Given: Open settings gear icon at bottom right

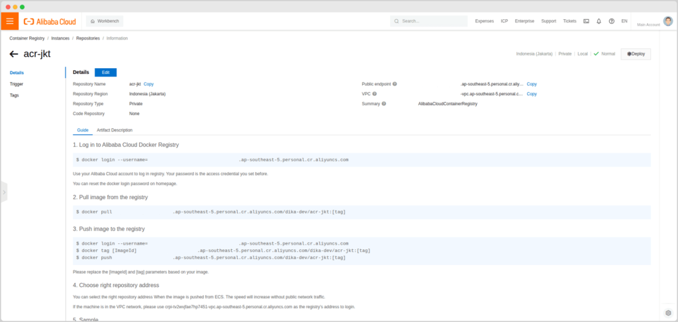Looking at the screenshot, I should (x=668, y=313).
